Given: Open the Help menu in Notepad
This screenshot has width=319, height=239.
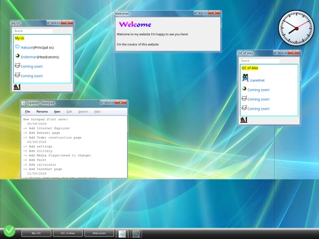Looking at the screenshot, I should [97, 112].
